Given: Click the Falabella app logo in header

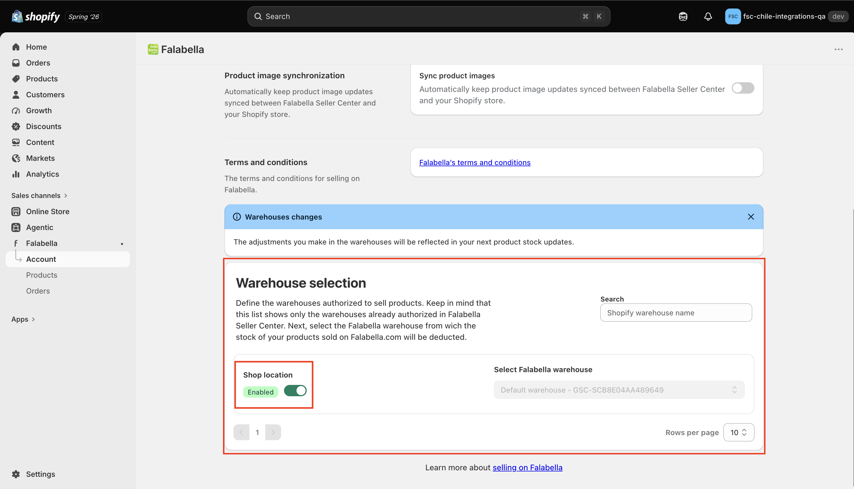Looking at the screenshot, I should pos(153,49).
